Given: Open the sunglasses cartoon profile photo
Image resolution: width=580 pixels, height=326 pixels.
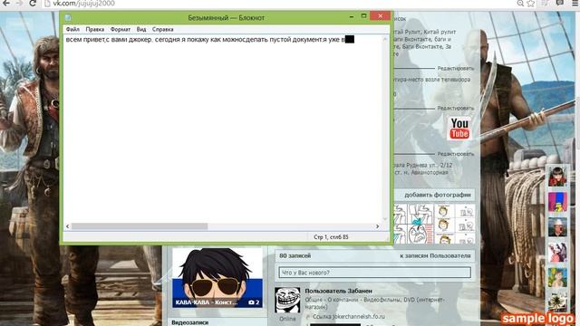Looking at the screenshot, I should [217, 278].
